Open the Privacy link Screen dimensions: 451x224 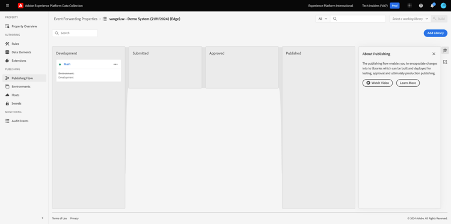click(x=74, y=218)
